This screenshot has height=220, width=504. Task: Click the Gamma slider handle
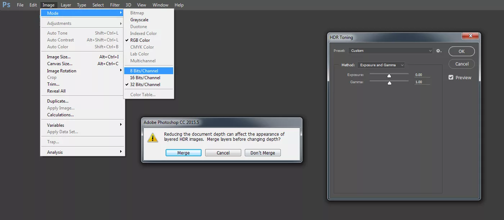(x=389, y=83)
